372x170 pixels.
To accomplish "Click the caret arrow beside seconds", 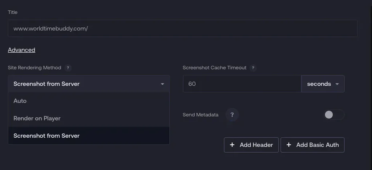I will click(337, 84).
